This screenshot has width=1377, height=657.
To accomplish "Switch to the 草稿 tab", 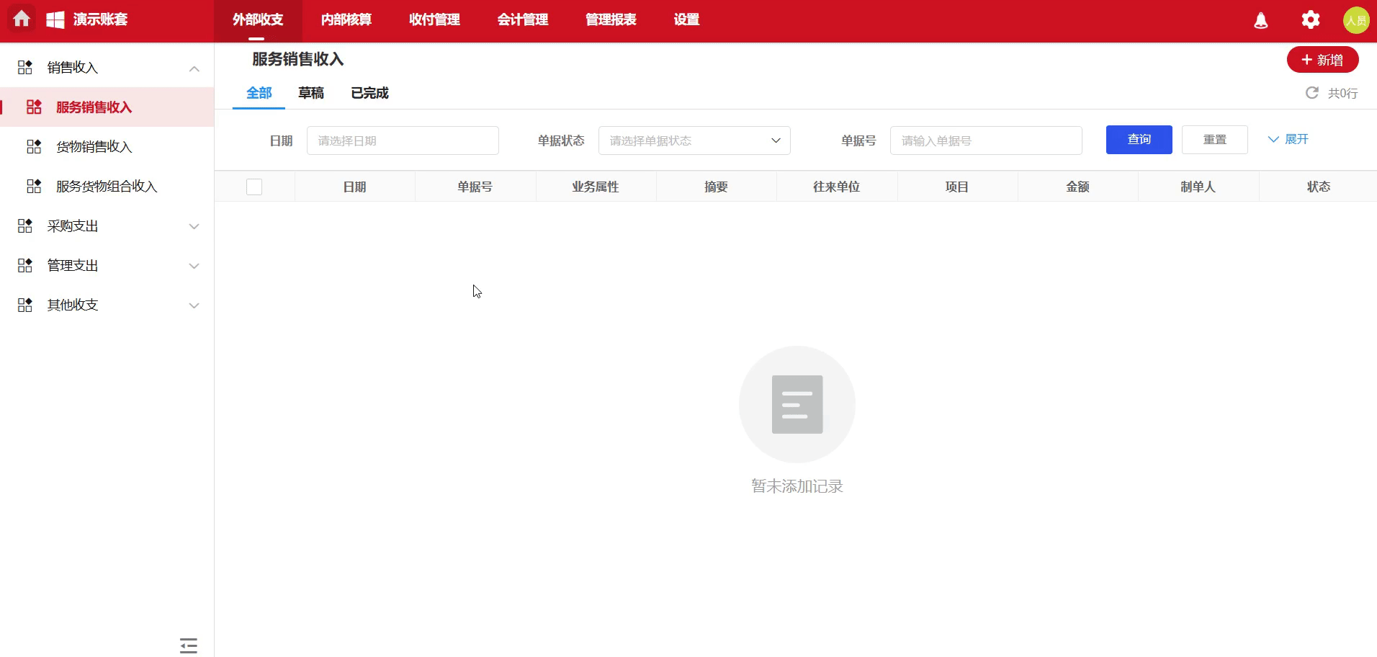I will [310, 93].
